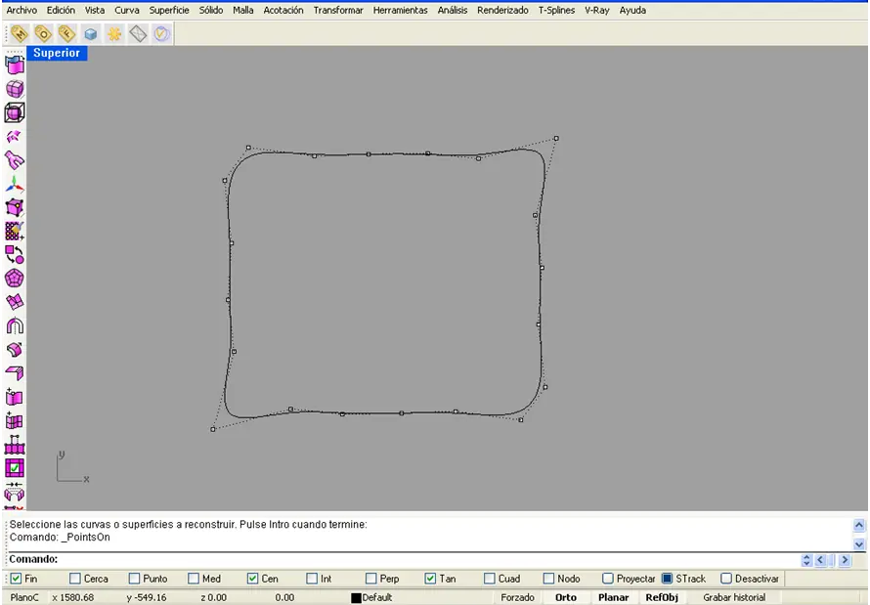This screenshot has width=870, height=605.
Task: Open command list with double-arrow button
Action: (x=806, y=560)
